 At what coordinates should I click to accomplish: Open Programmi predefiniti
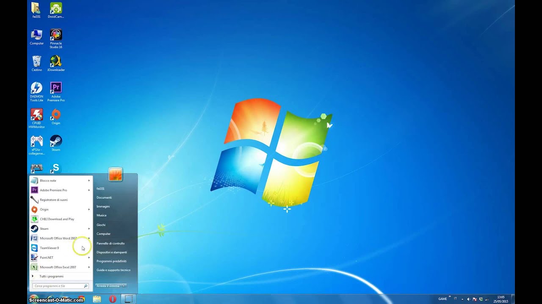(111, 261)
